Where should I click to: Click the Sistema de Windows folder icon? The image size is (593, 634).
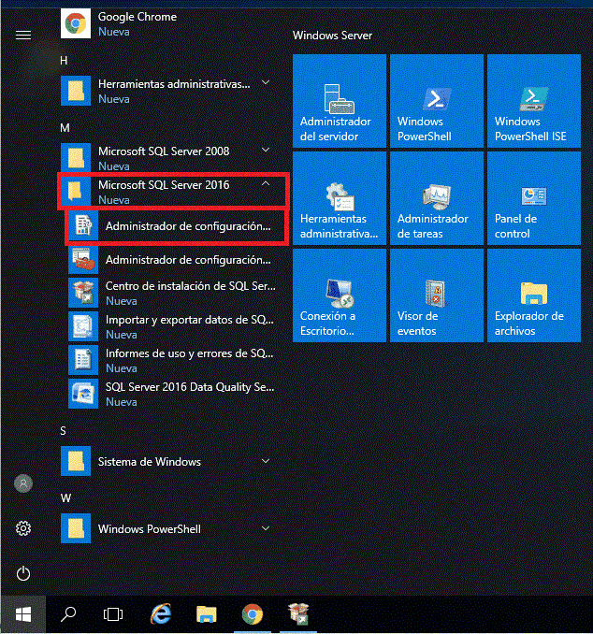76,461
